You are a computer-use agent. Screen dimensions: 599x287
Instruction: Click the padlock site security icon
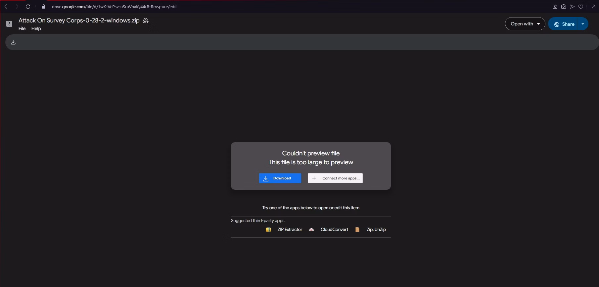[43, 7]
